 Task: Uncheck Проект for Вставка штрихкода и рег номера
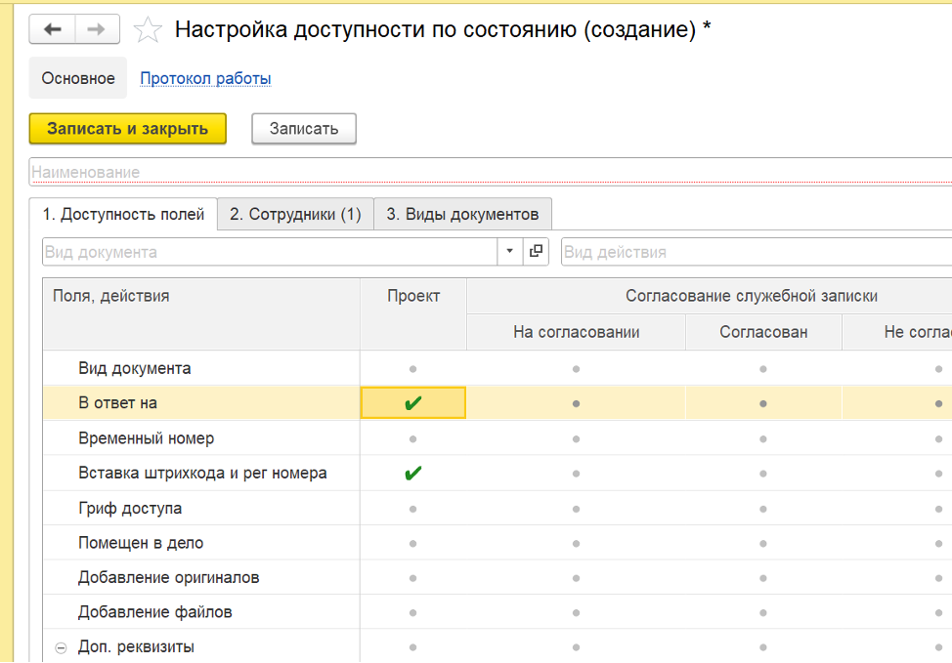tap(413, 474)
